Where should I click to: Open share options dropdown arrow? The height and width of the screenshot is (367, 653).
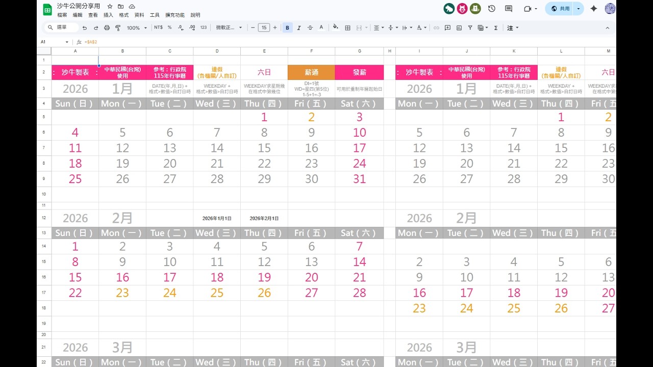579,9
